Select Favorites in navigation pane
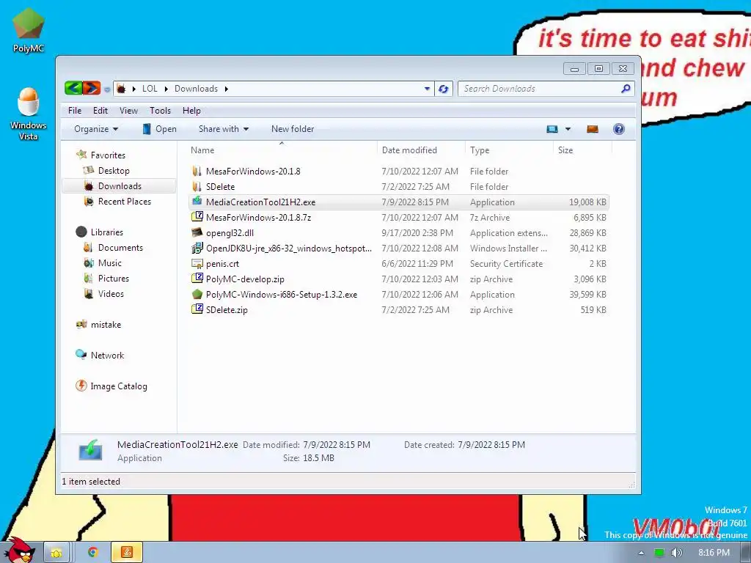This screenshot has width=751, height=563. [x=101, y=155]
